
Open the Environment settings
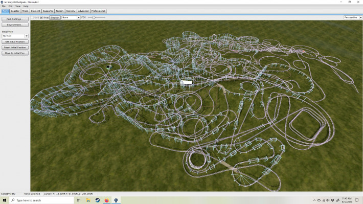pyautogui.click(x=15, y=25)
